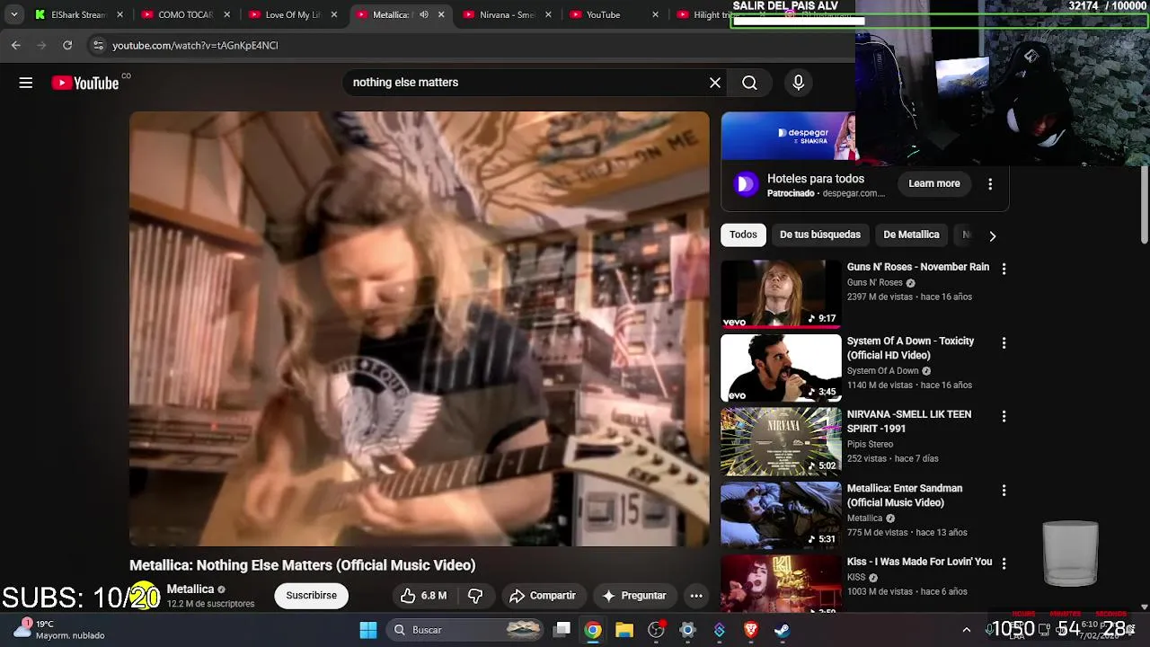Open Brave browser from the taskbar

750,630
